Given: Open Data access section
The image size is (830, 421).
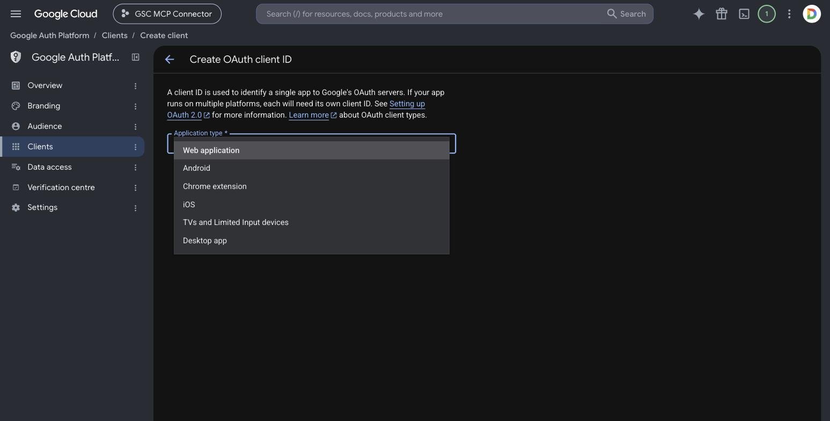Looking at the screenshot, I should pyautogui.click(x=49, y=167).
